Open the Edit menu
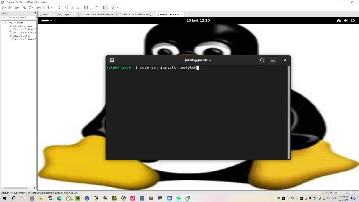Screen dimensions: 359x202 click(x=10, y=8)
